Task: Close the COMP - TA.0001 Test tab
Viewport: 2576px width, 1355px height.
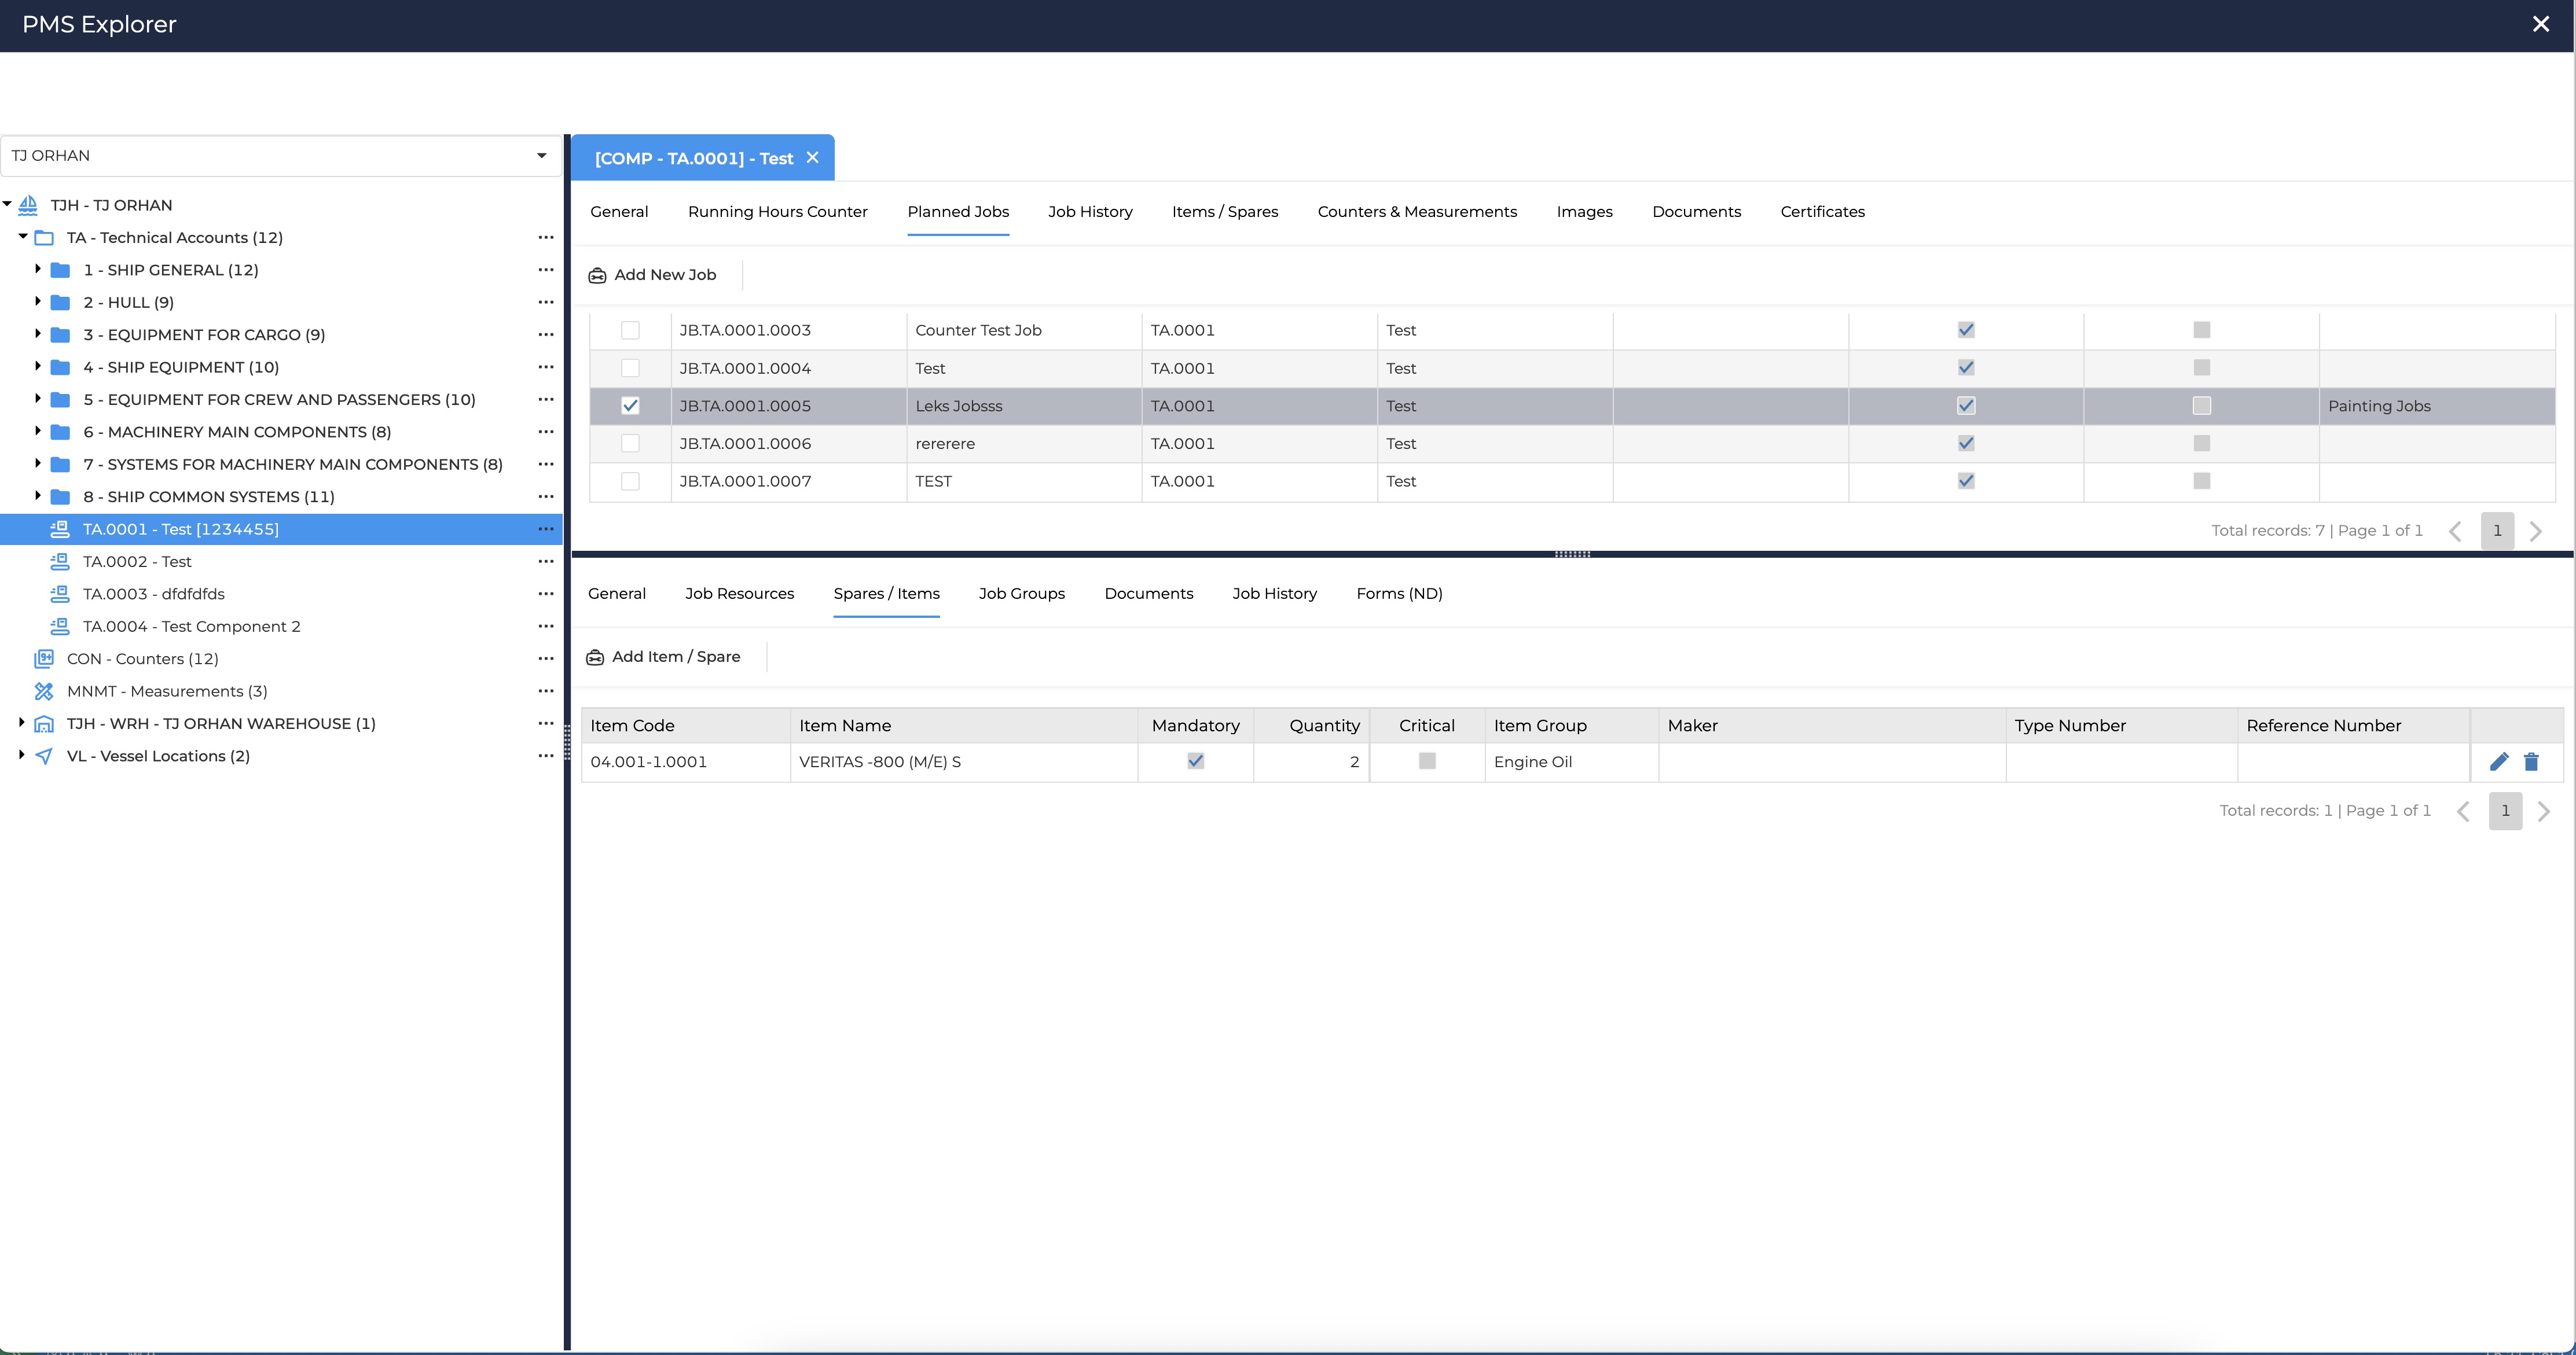Action: click(812, 158)
